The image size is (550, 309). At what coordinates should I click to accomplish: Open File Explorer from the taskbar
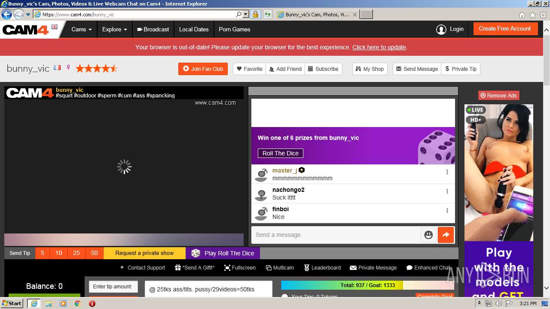tap(49, 303)
